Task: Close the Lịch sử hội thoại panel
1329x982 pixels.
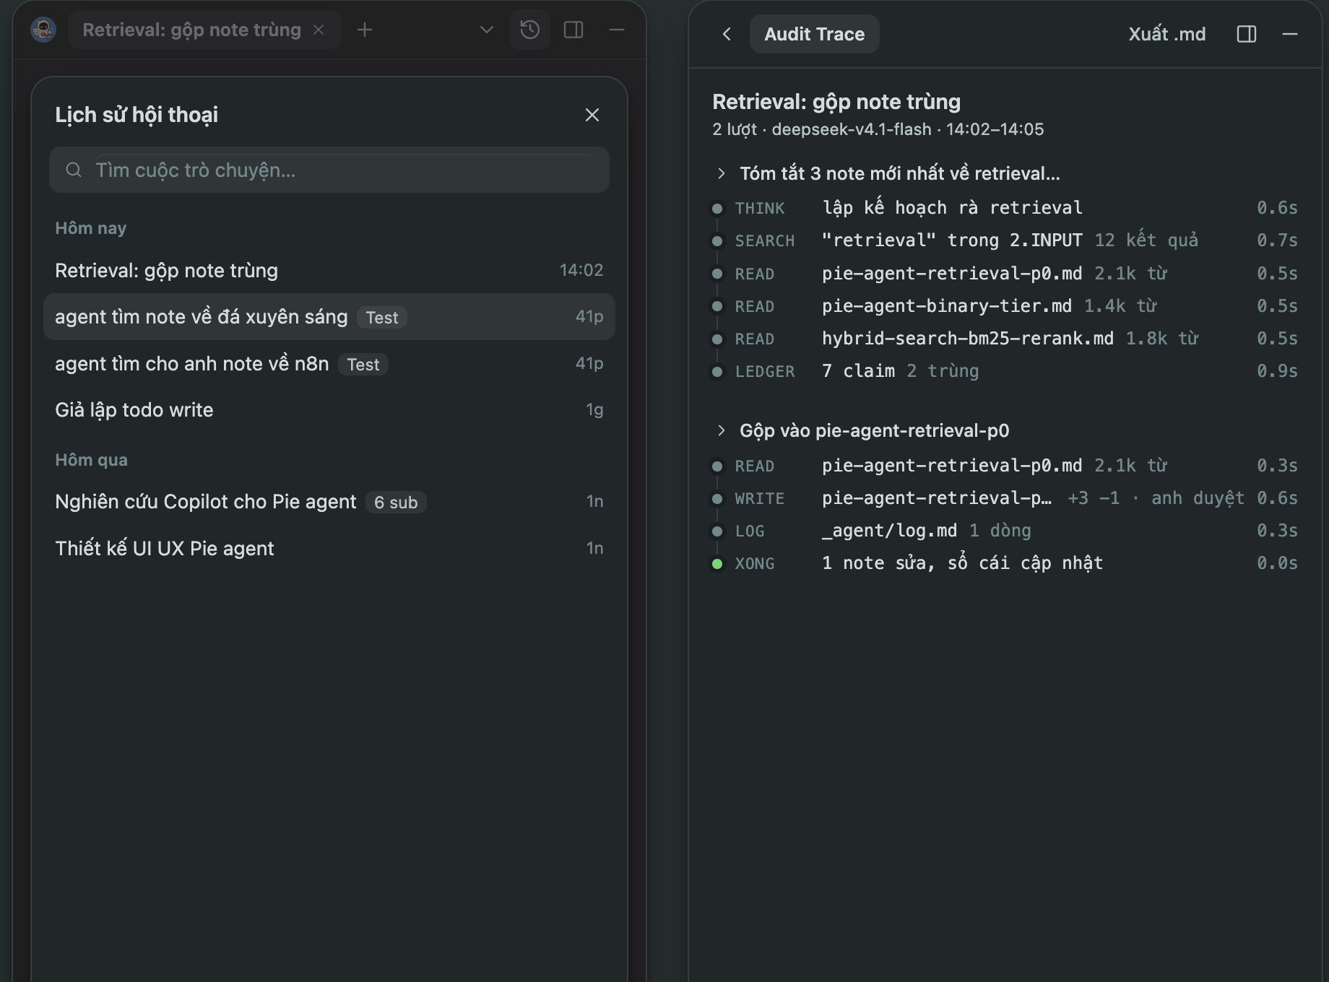Action: pos(592,115)
